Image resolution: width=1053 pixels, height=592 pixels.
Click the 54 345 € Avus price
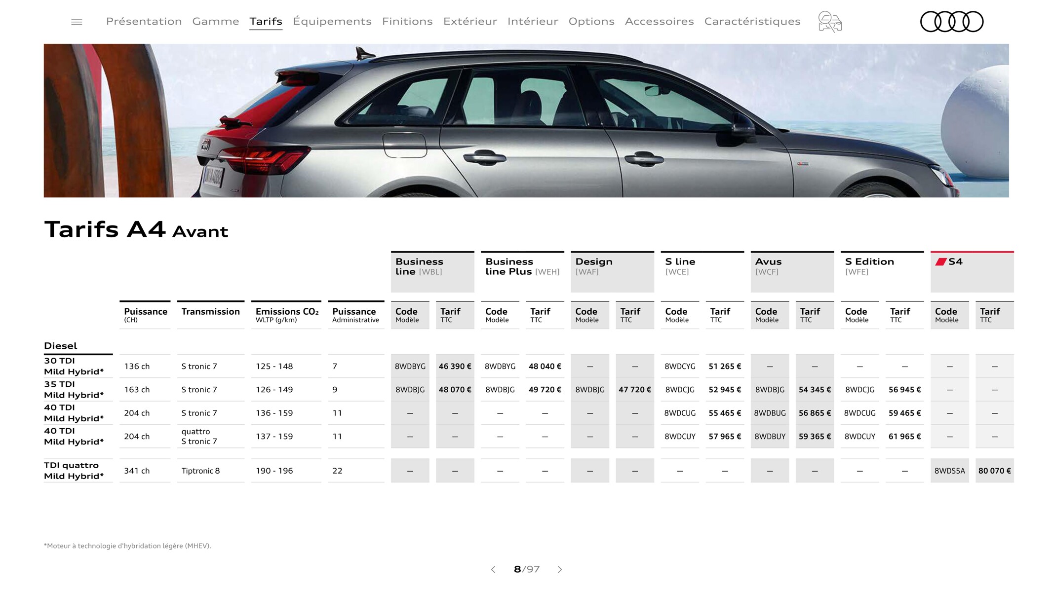[815, 390]
